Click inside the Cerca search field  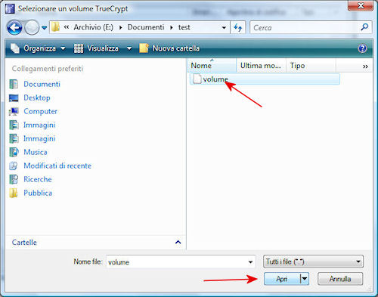pyautogui.click(x=305, y=27)
